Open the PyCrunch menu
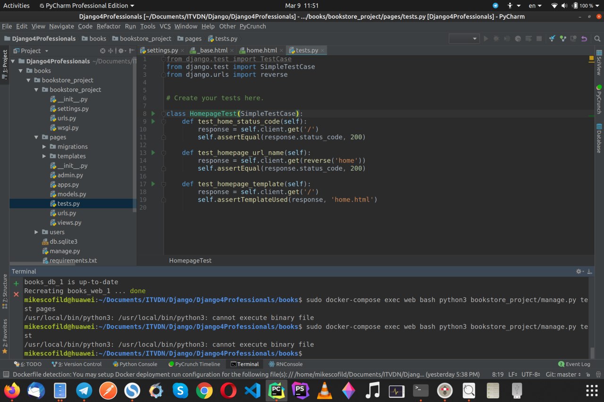Viewport: 604px width, 402px height. (x=252, y=26)
